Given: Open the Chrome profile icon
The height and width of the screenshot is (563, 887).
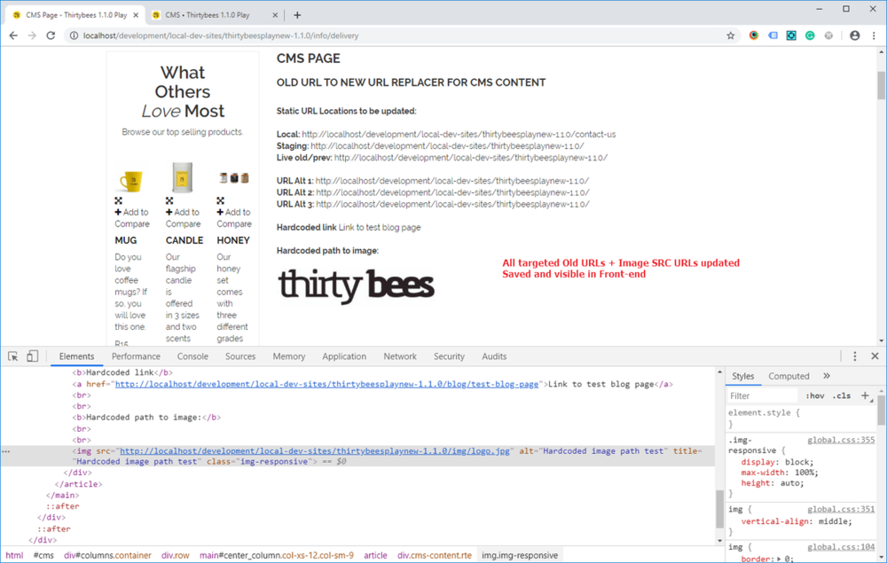Looking at the screenshot, I should 853,35.
